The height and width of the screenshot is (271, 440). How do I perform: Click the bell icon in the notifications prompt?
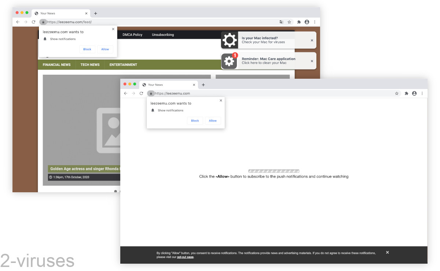point(153,110)
